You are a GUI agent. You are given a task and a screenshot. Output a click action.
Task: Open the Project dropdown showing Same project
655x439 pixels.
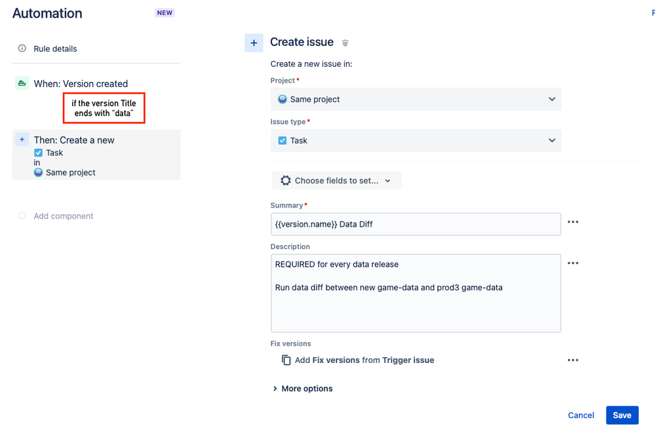click(x=416, y=100)
